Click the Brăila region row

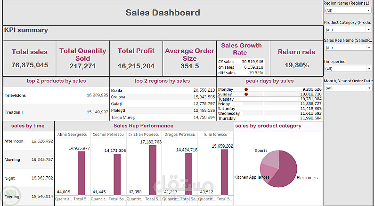point(163,90)
